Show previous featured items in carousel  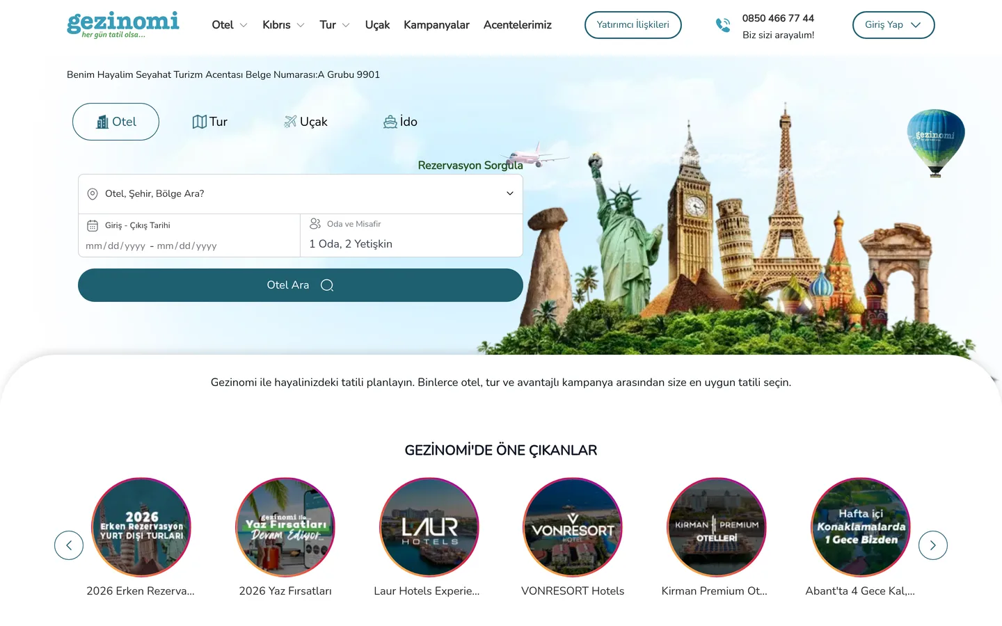tap(69, 545)
